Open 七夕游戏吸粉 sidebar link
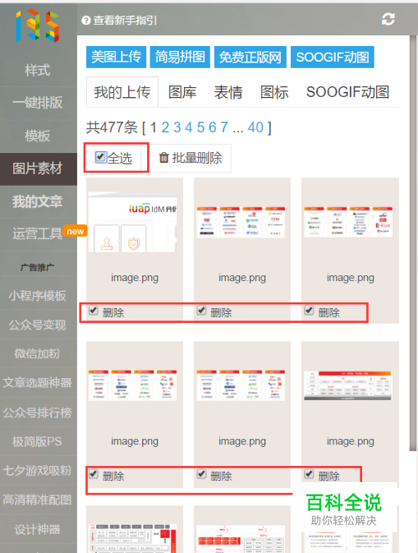 [x=38, y=470]
